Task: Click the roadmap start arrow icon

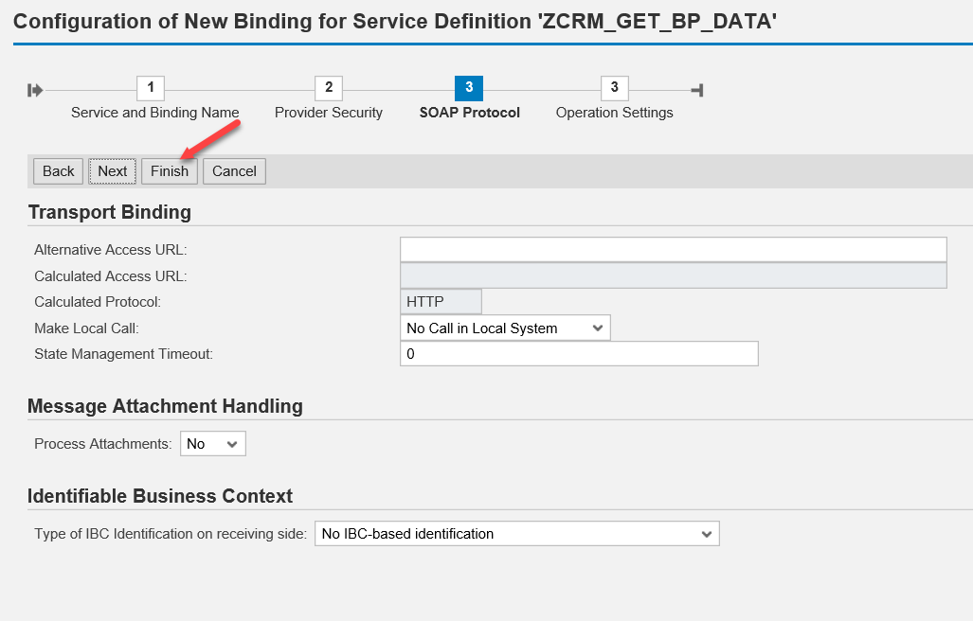Action: tap(36, 90)
